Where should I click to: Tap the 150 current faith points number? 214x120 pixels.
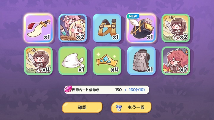(118, 90)
